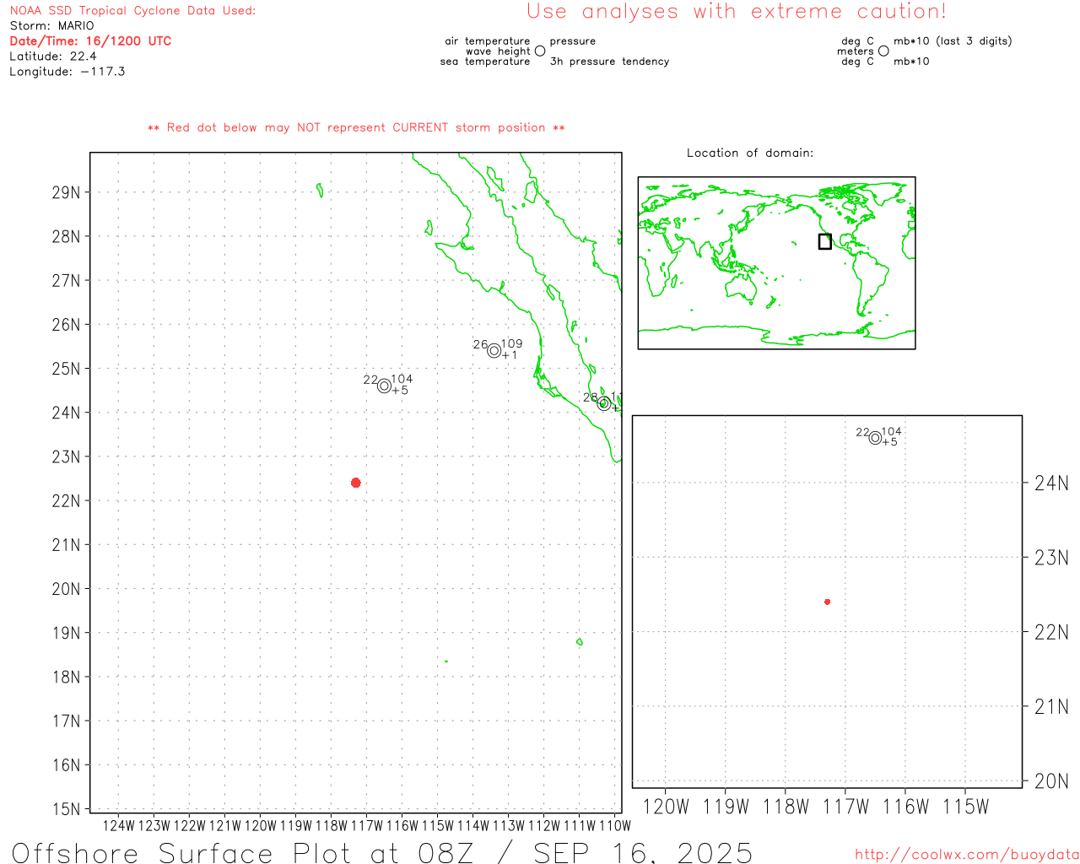Image resolution: width=1080 pixels, height=864 pixels.
Task: Click the 'sea temperature' legend label
Action: [485, 62]
